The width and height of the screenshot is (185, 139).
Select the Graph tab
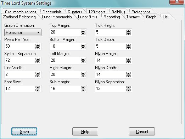click(x=151, y=17)
